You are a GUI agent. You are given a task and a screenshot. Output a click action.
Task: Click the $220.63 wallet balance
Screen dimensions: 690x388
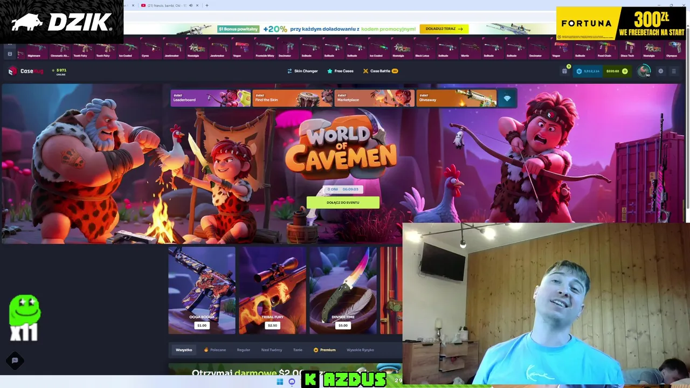click(612, 71)
